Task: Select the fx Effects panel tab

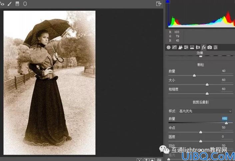Action: [204, 48]
